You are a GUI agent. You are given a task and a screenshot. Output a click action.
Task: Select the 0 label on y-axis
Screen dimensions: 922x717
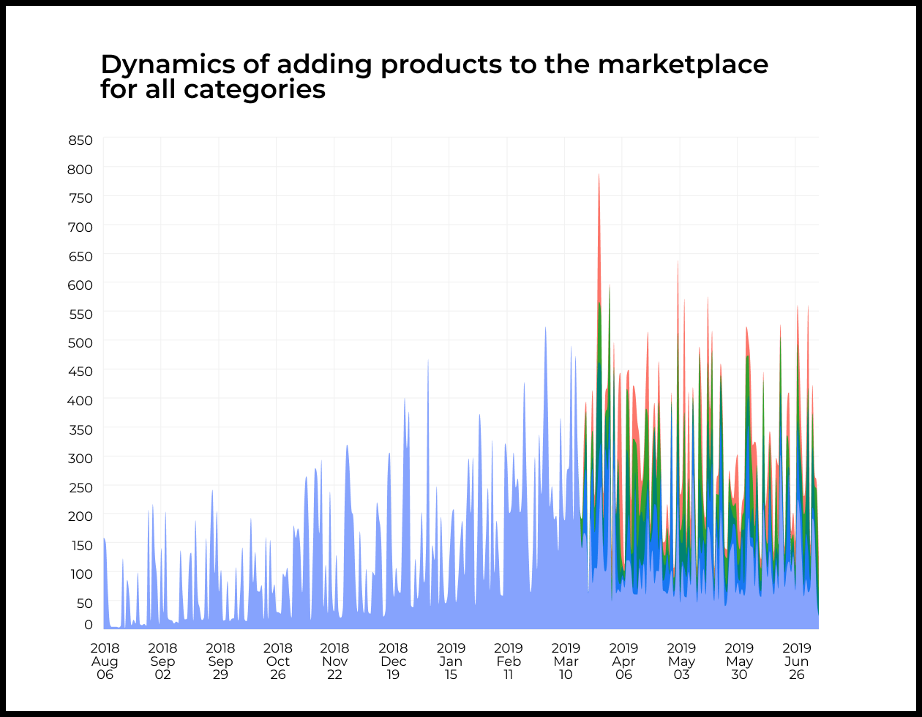coord(88,625)
